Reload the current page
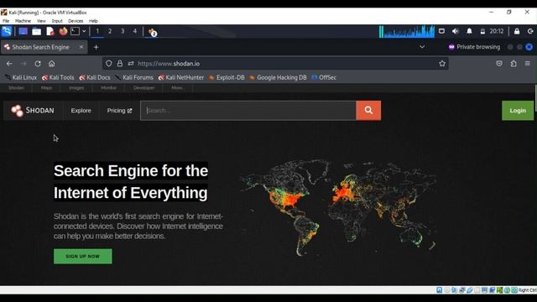This screenshot has width=537, height=302. [x=38, y=64]
